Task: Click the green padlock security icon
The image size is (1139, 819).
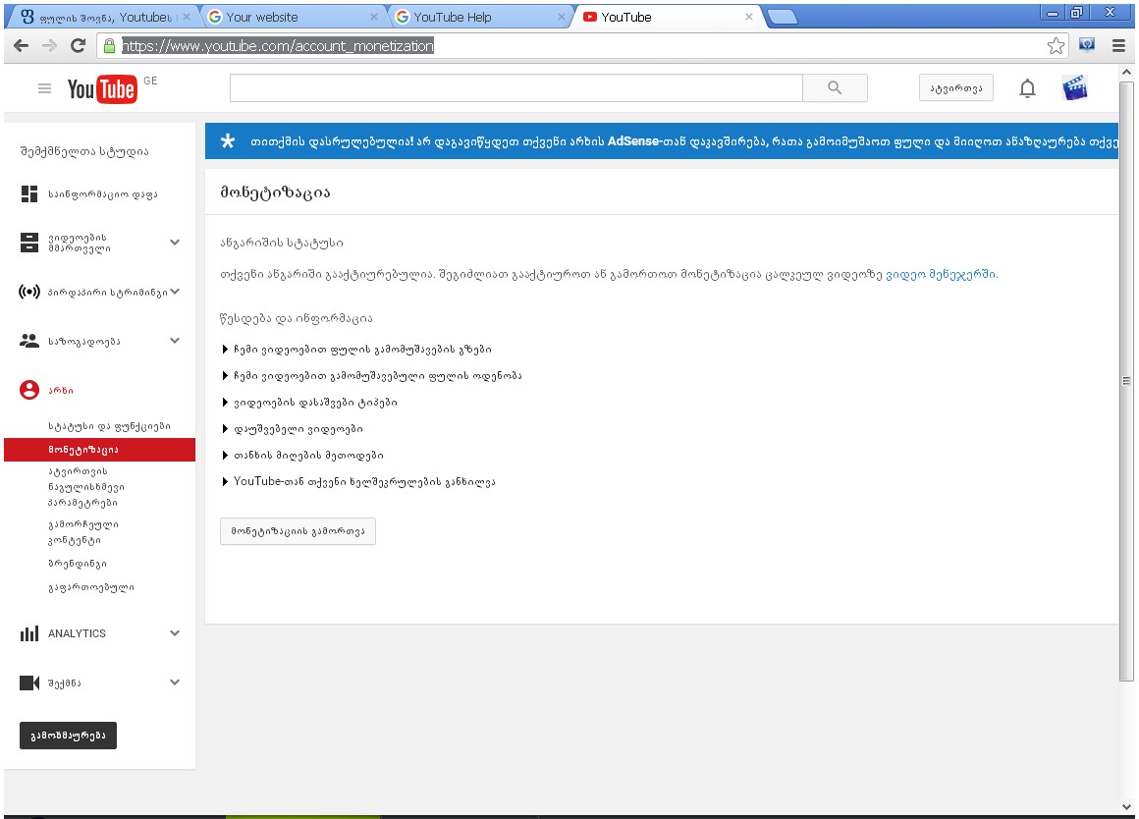Action: pos(109,46)
